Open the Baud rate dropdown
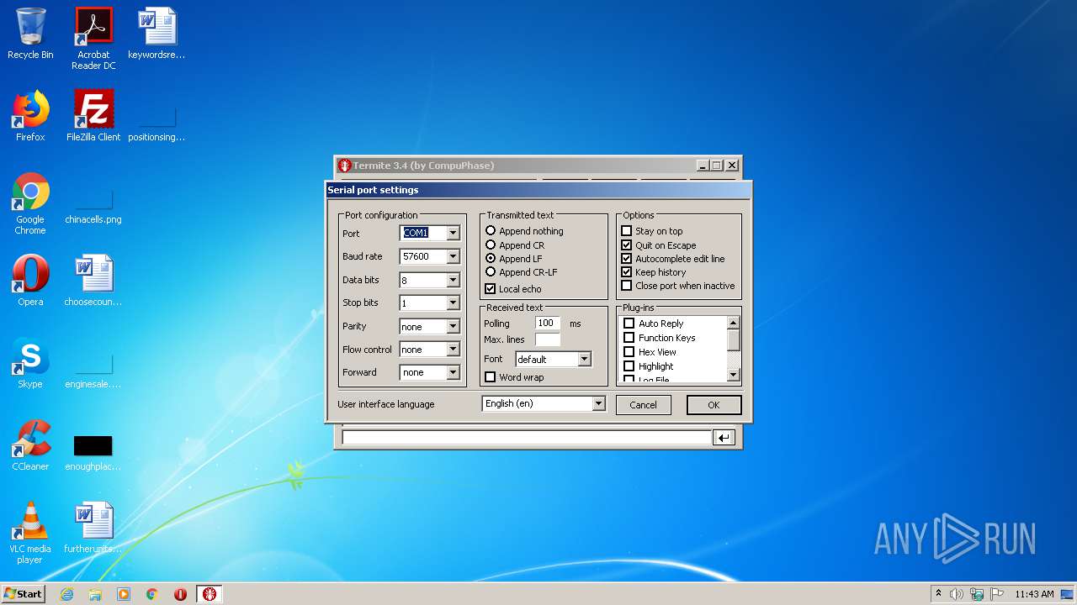The image size is (1077, 605). click(453, 257)
